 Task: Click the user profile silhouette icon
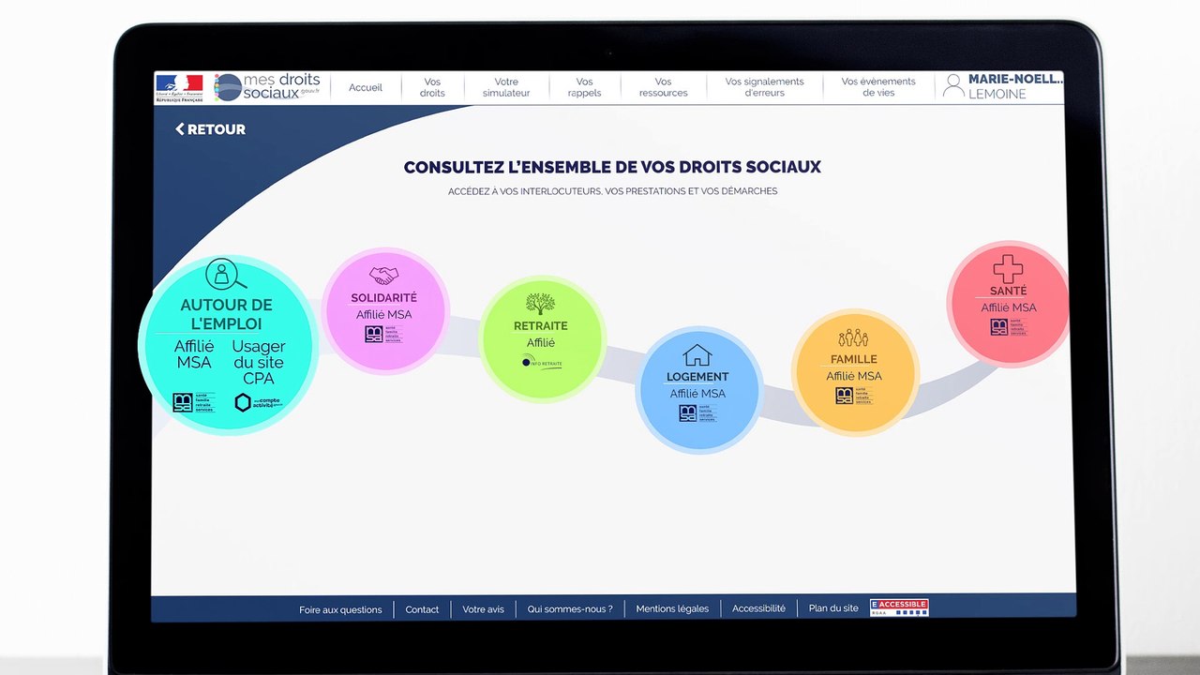(x=953, y=86)
